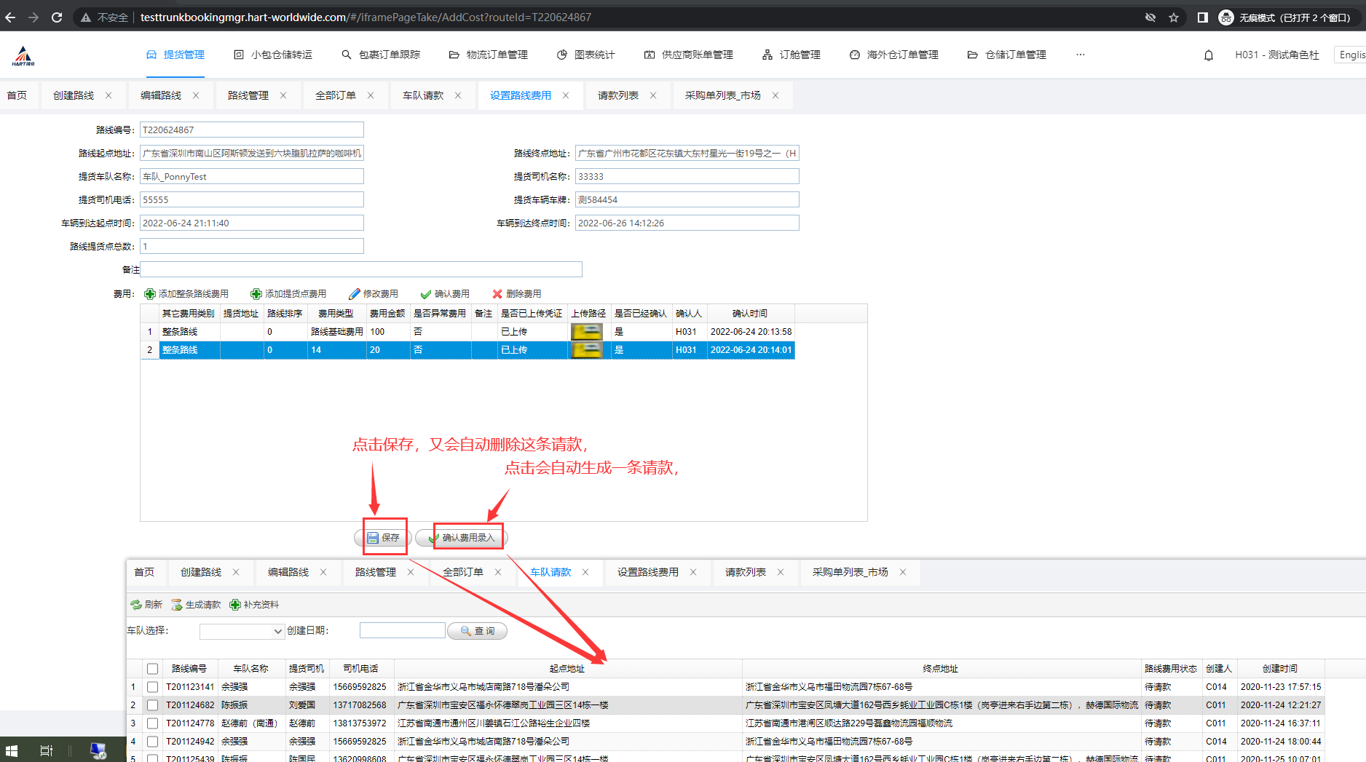
Task: Click the add whole-route fee (添加整条路线费用) icon
Action: [150, 294]
